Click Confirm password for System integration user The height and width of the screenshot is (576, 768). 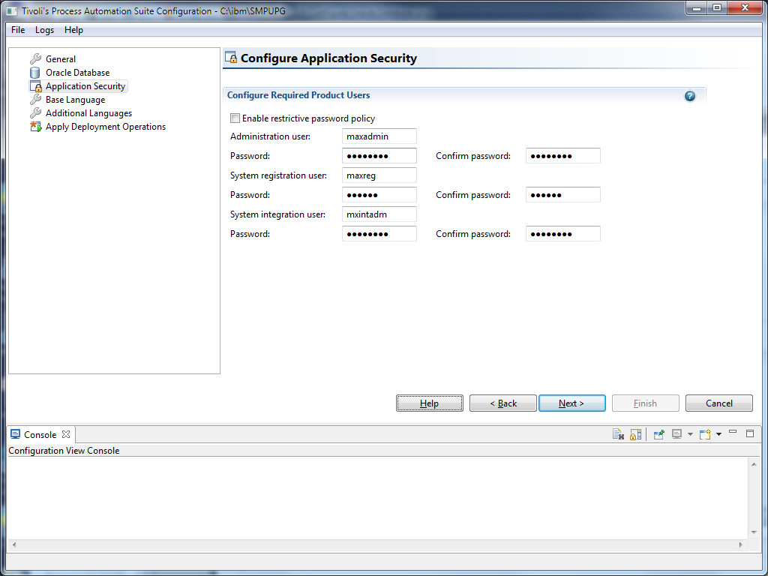click(x=562, y=234)
